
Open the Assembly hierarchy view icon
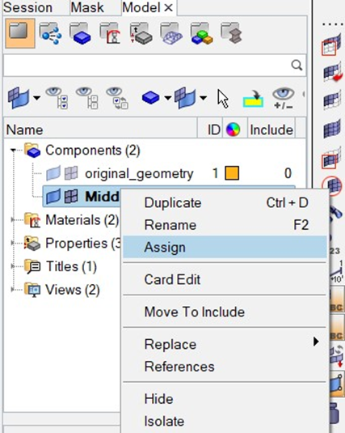click(50, 34)
